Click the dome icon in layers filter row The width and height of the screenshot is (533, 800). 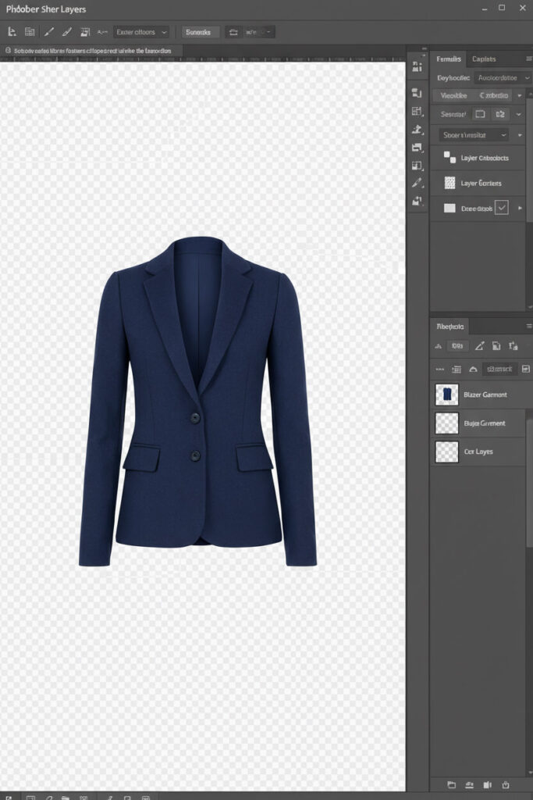(x=474, y=369)
